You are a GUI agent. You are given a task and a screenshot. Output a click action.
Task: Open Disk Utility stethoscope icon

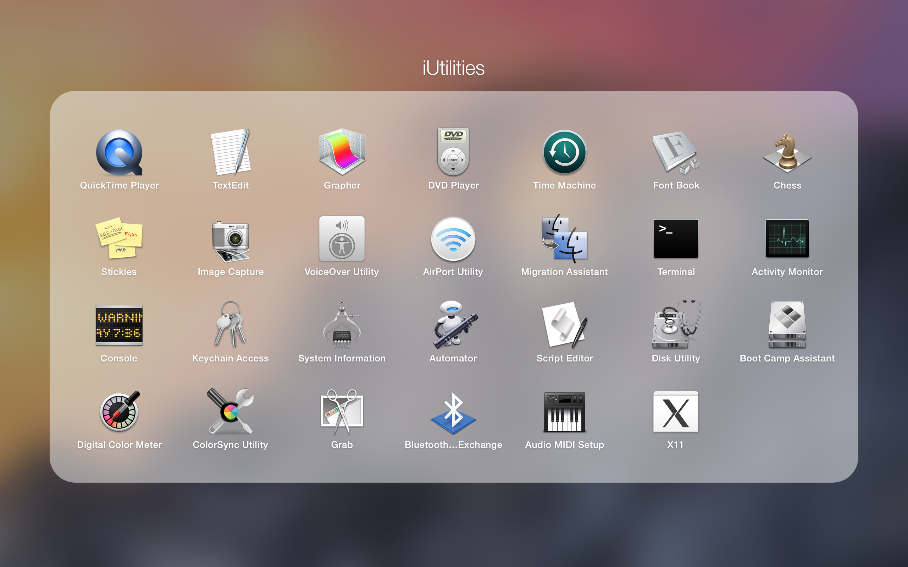point(676,325)
